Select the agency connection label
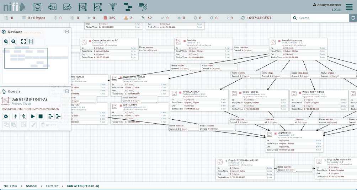Viewport: 357px width, 190px height. (246, 75)
